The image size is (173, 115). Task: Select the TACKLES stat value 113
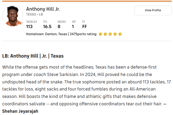tap(29, 27)
